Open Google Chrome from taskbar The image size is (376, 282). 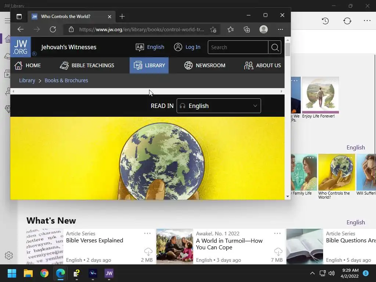point(44,273)
